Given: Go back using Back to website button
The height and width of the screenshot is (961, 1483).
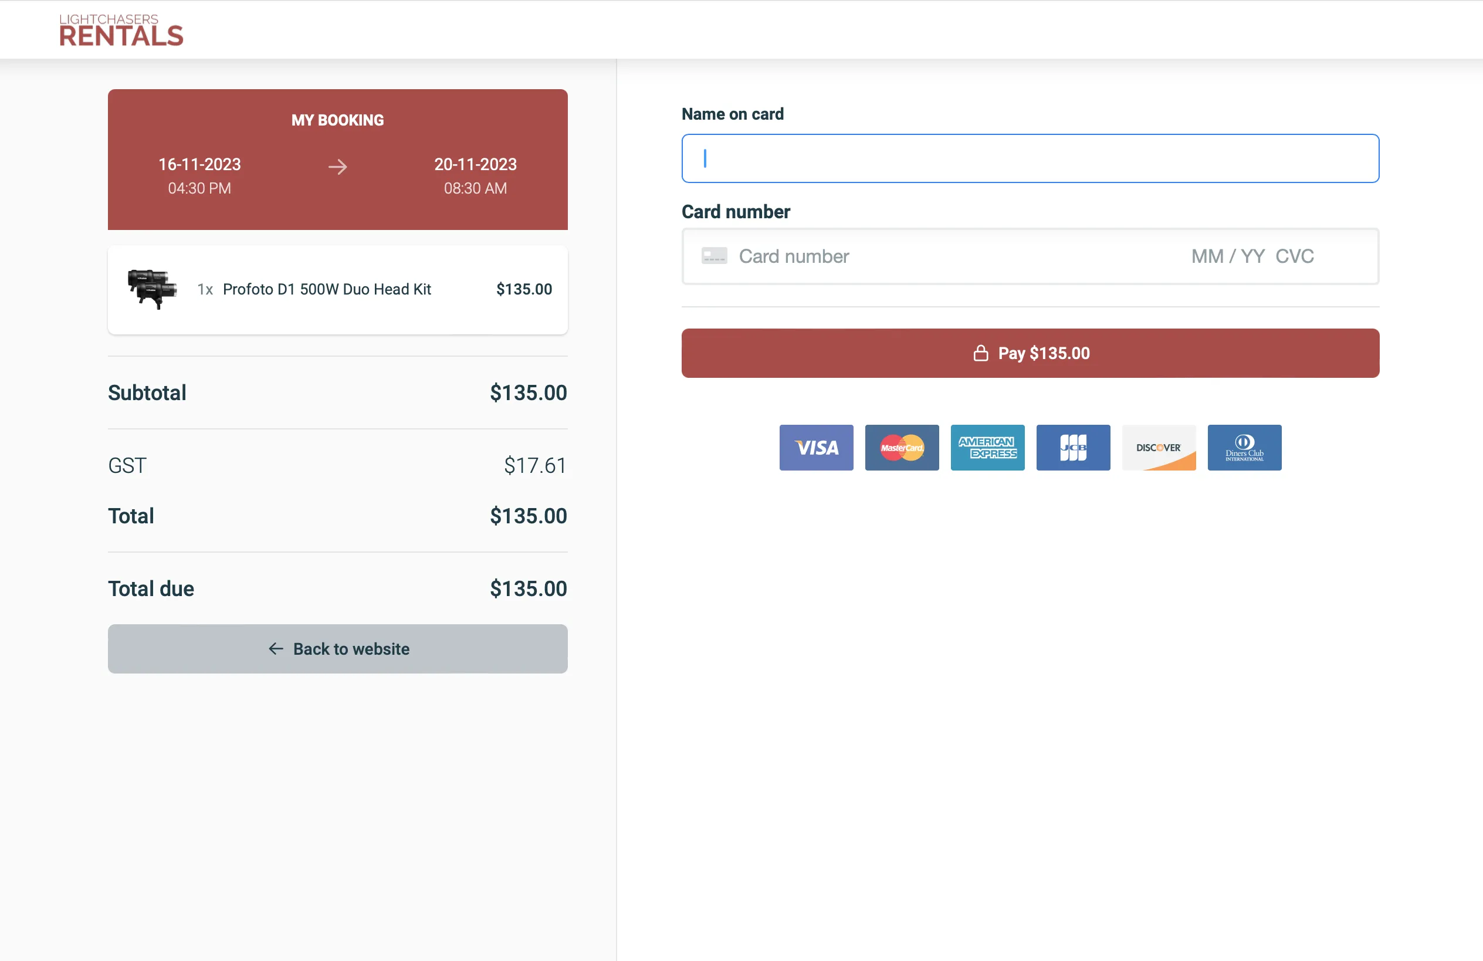Looking at the screenshot, I should (x=338, y=649).
